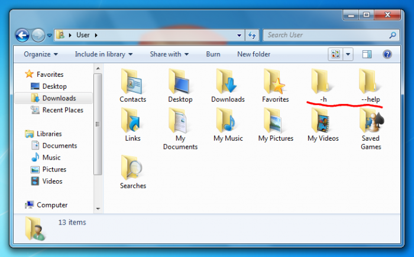Viewport: 414px width, 257px height.
Task: Click the user folder icon in address bar
Action: [x=60, y=35]
